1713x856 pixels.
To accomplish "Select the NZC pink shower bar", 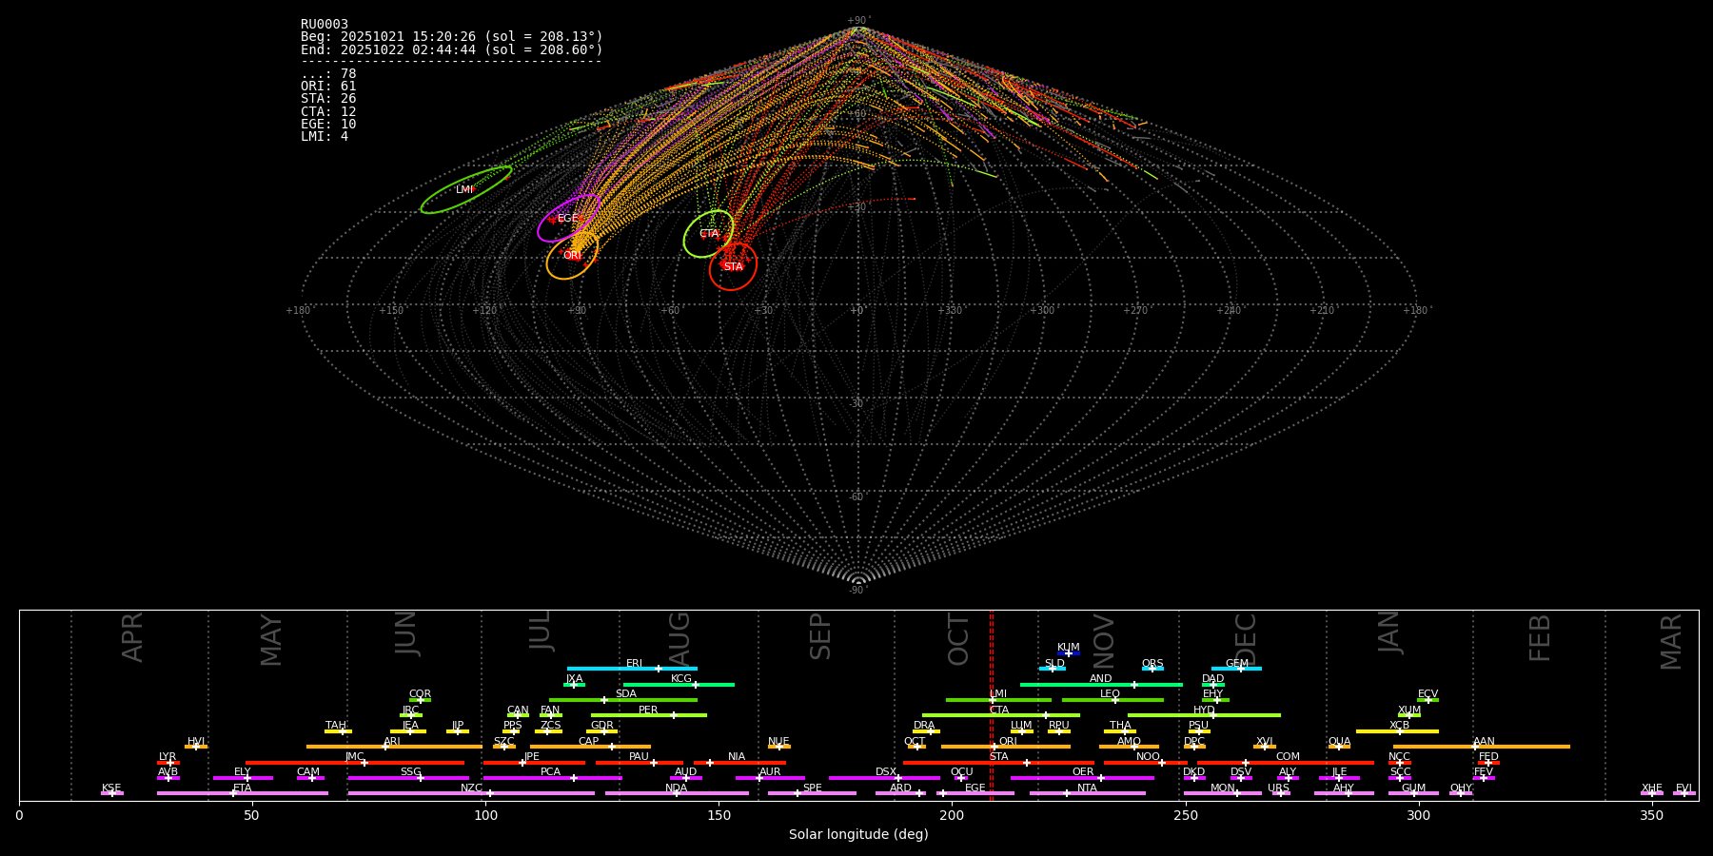I will point(471,793).
